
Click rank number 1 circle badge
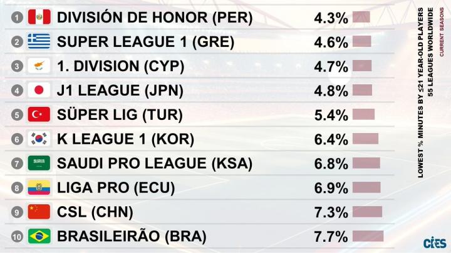16,17
